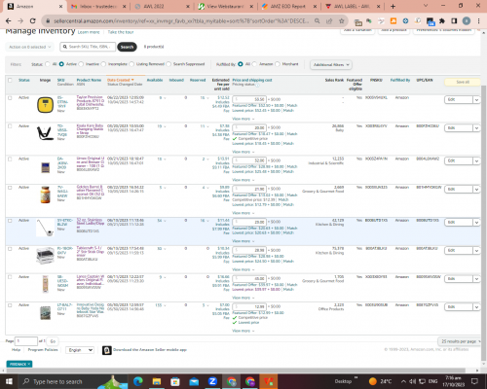Reload the Seller Central page
Image resolution: width=487 pixels, height=389 pixels.
[x=32, y=20]
